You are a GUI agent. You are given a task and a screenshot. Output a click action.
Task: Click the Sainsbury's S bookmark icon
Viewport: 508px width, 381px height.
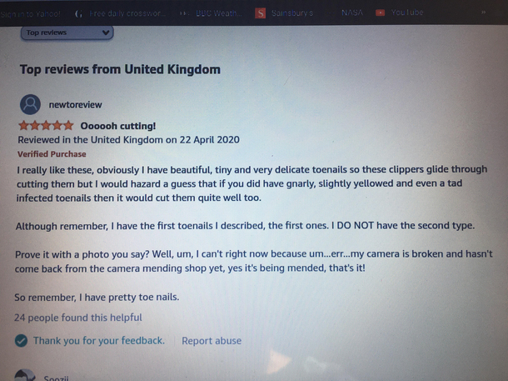click(x=260, y=13)
